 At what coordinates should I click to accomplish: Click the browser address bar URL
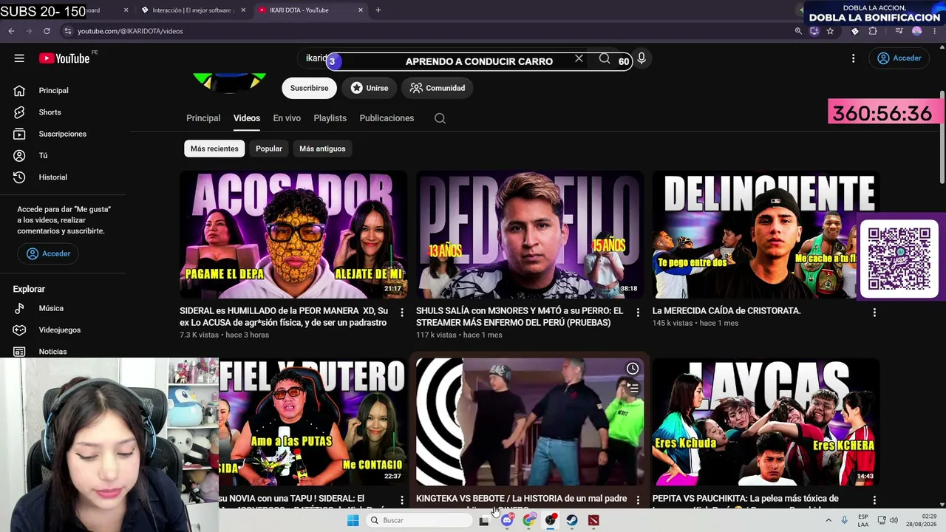[x=130, y=31]
